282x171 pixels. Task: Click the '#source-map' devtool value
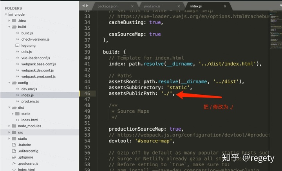point(154,141)
